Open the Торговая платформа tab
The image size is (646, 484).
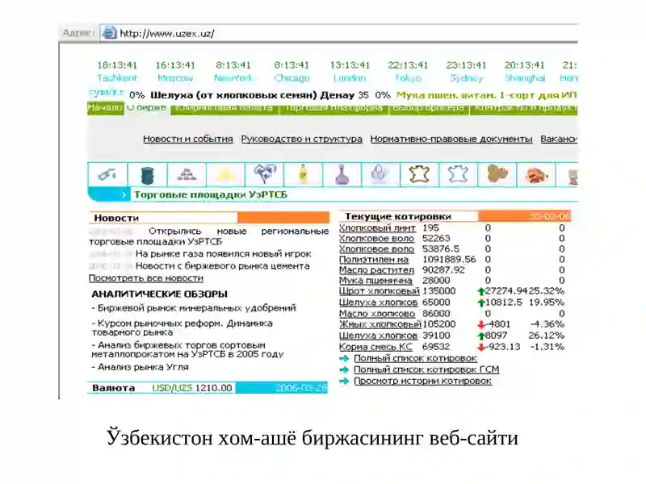tap(334, 108)
